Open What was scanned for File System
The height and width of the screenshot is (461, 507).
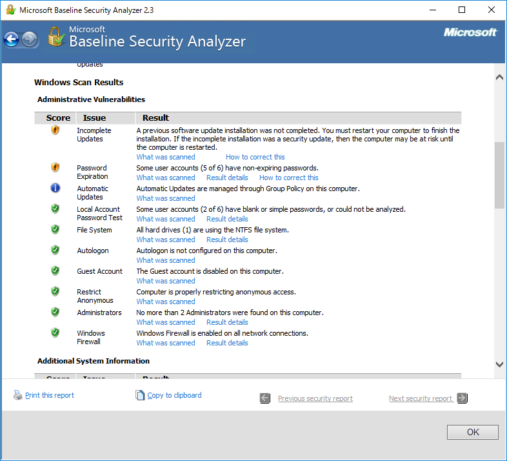(166, 240)
